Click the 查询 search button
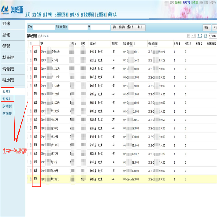Viewport: 217px width, 217px height. coord(114,27)
